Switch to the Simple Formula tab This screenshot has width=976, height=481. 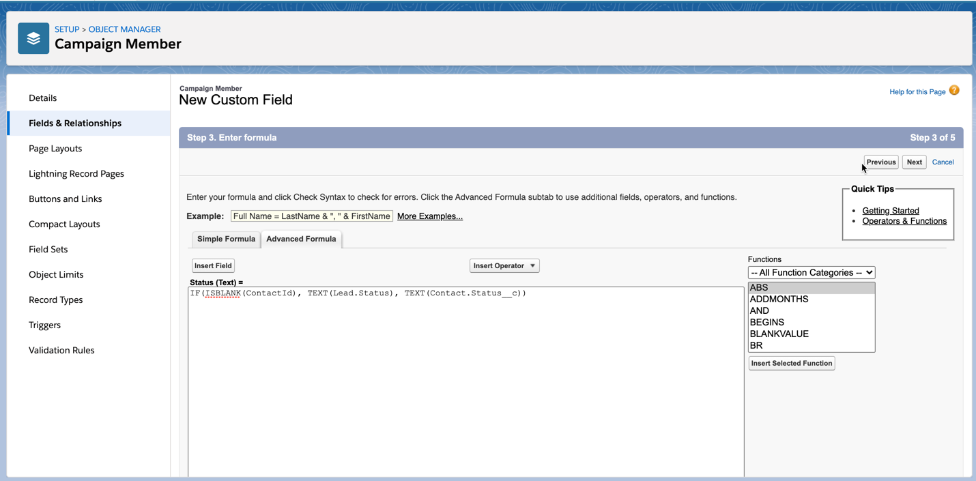click(226, 239)
